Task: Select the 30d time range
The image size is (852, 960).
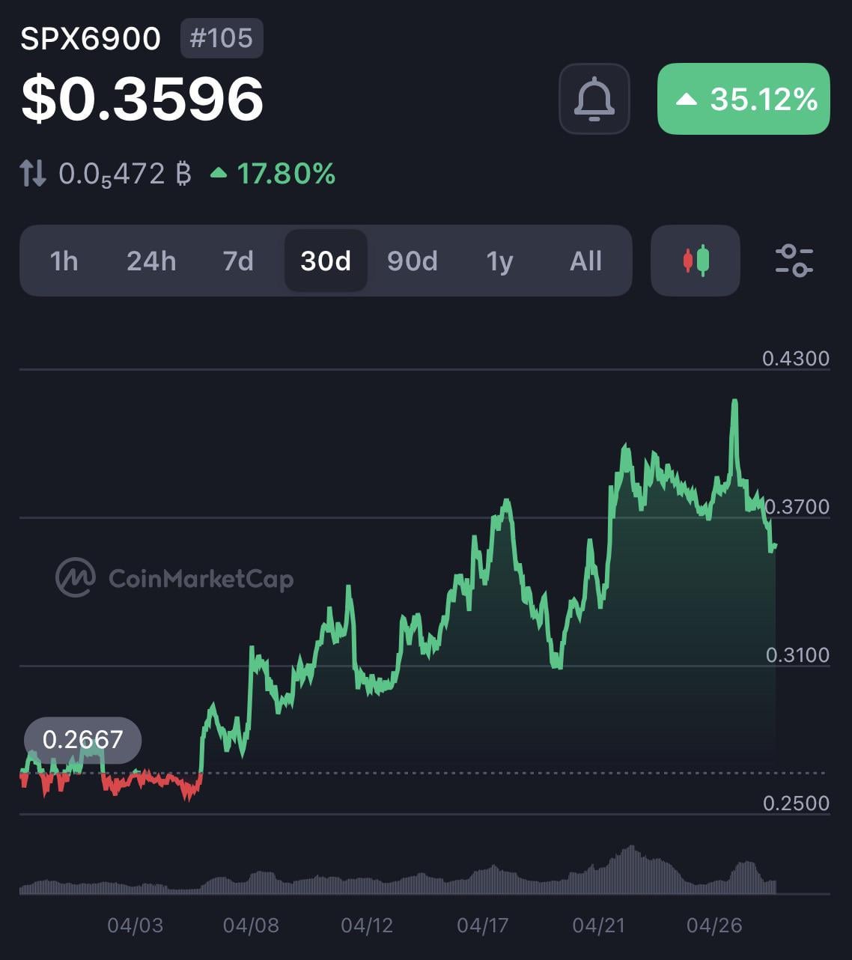Action: point(326,261)
